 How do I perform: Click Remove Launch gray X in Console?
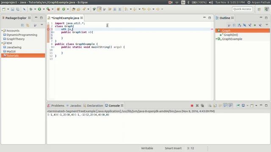pos(197,106)
